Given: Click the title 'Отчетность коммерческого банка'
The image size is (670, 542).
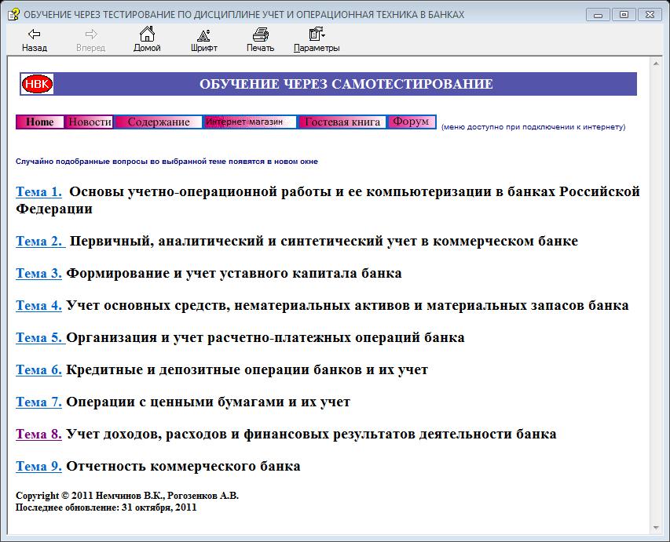Looking at the screenshot, I should (x=183, y=466).
